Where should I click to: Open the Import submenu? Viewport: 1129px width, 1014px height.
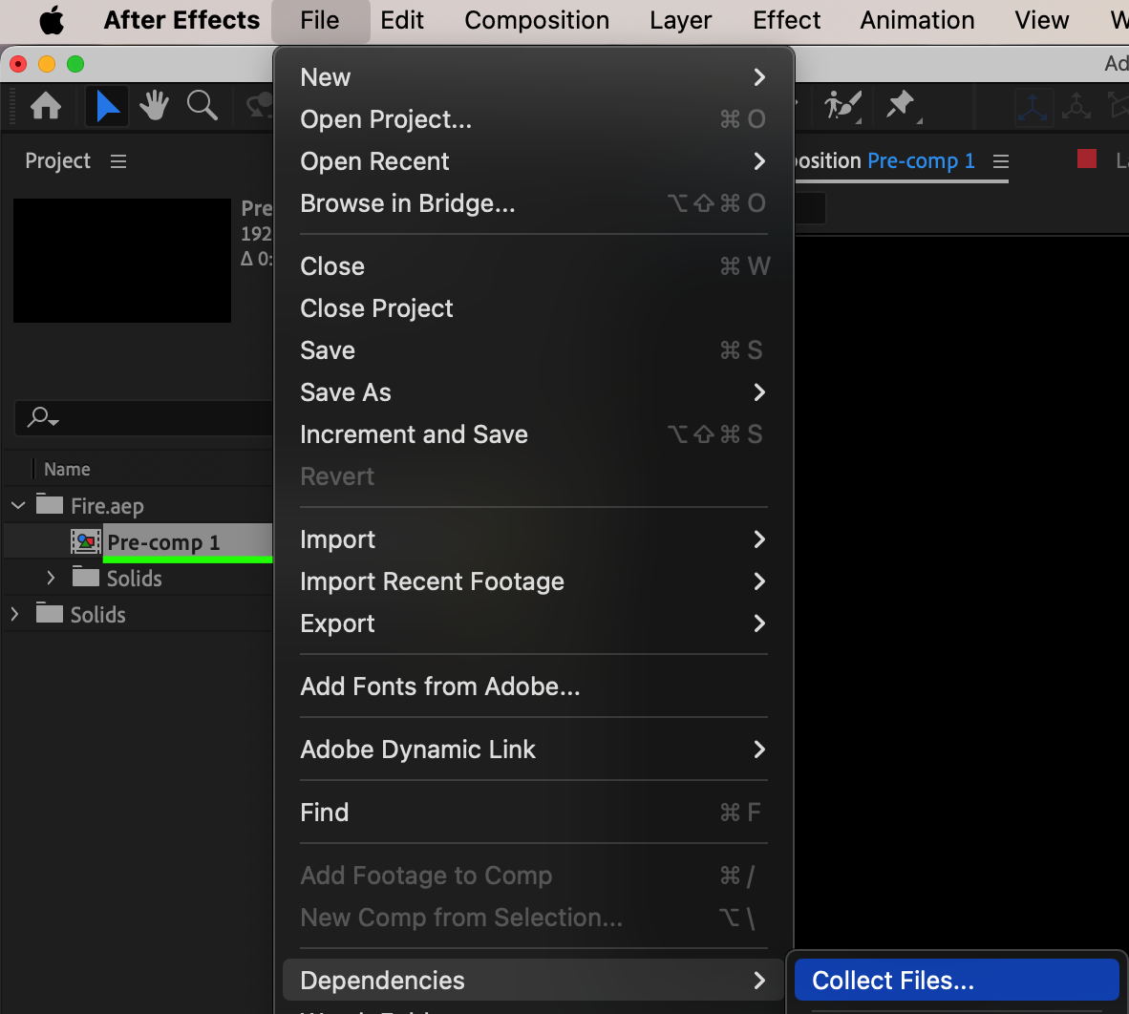click(534, 539)
